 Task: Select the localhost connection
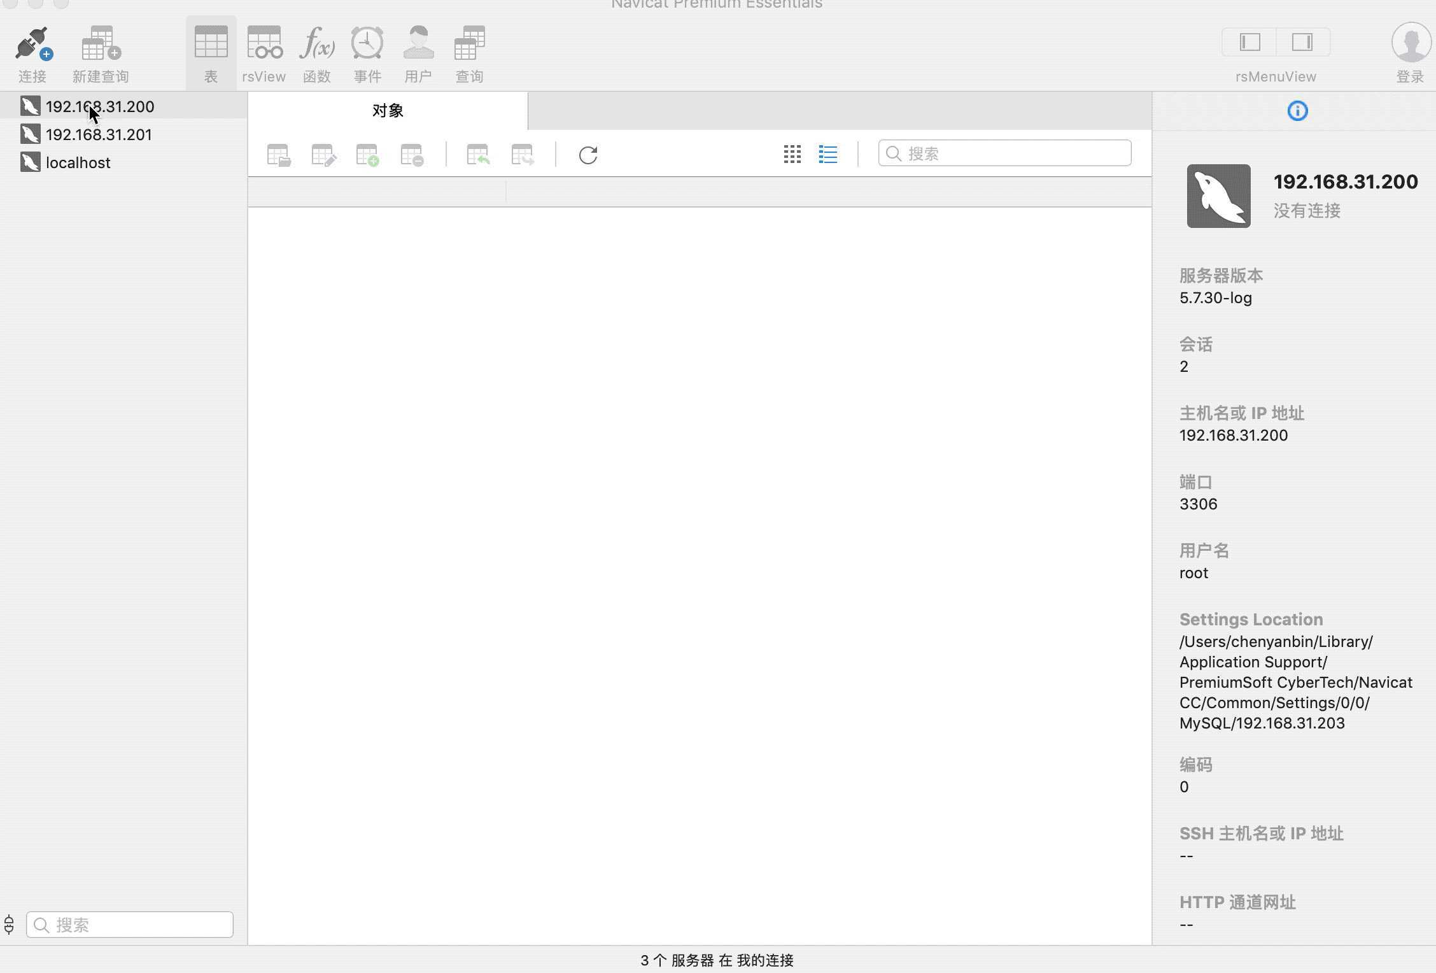(x=123, y=162)
